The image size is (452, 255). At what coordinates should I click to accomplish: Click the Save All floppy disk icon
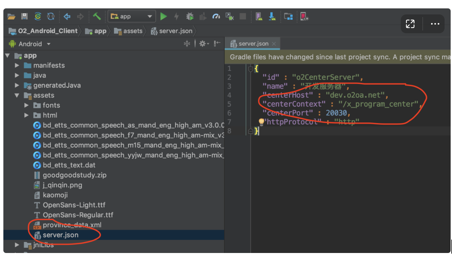(24, 16)
